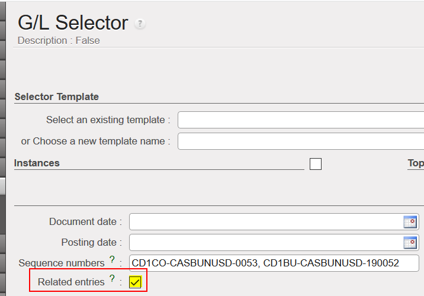Click the Related entries help question mark

click(112, 279)
